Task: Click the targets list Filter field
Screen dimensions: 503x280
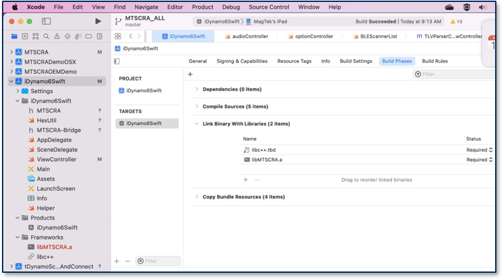Action: pos(158,261)
